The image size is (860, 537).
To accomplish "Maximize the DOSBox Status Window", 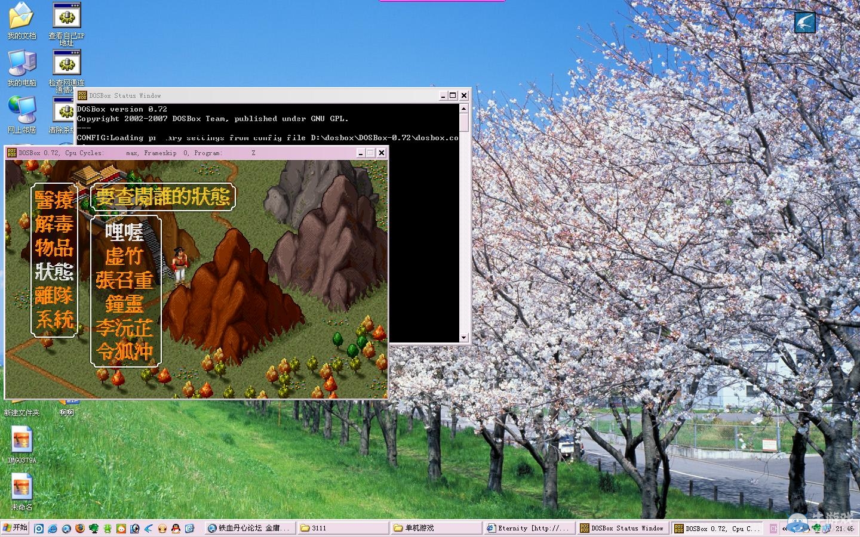I will 453,95.
